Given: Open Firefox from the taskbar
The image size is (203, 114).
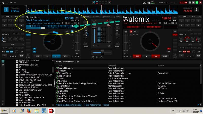Looking at the screenshot, I should coord(29,111).
